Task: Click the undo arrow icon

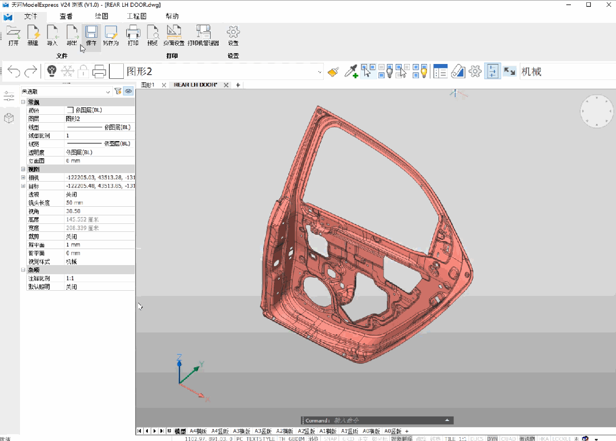Action: pos(14,71)
